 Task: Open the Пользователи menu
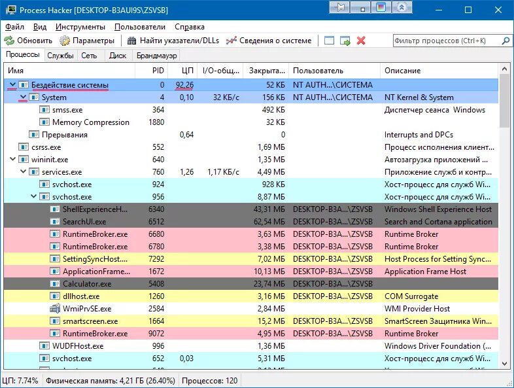click(140, 27)
